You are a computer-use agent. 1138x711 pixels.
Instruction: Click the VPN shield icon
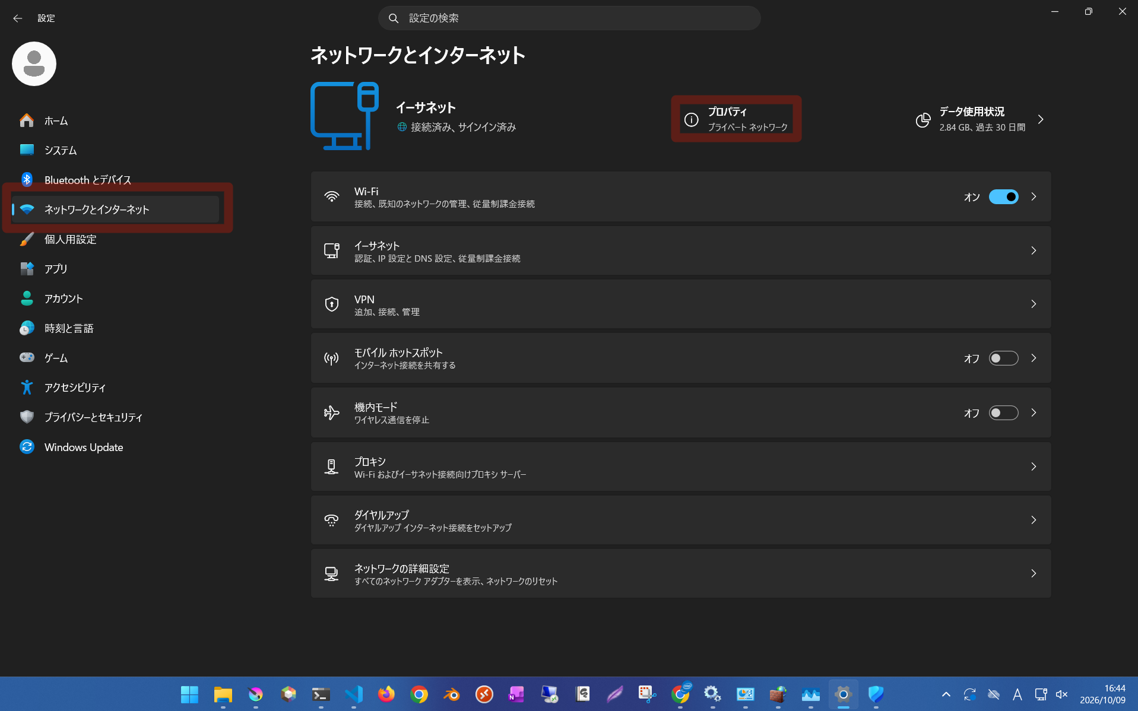[x=331, y=304]
